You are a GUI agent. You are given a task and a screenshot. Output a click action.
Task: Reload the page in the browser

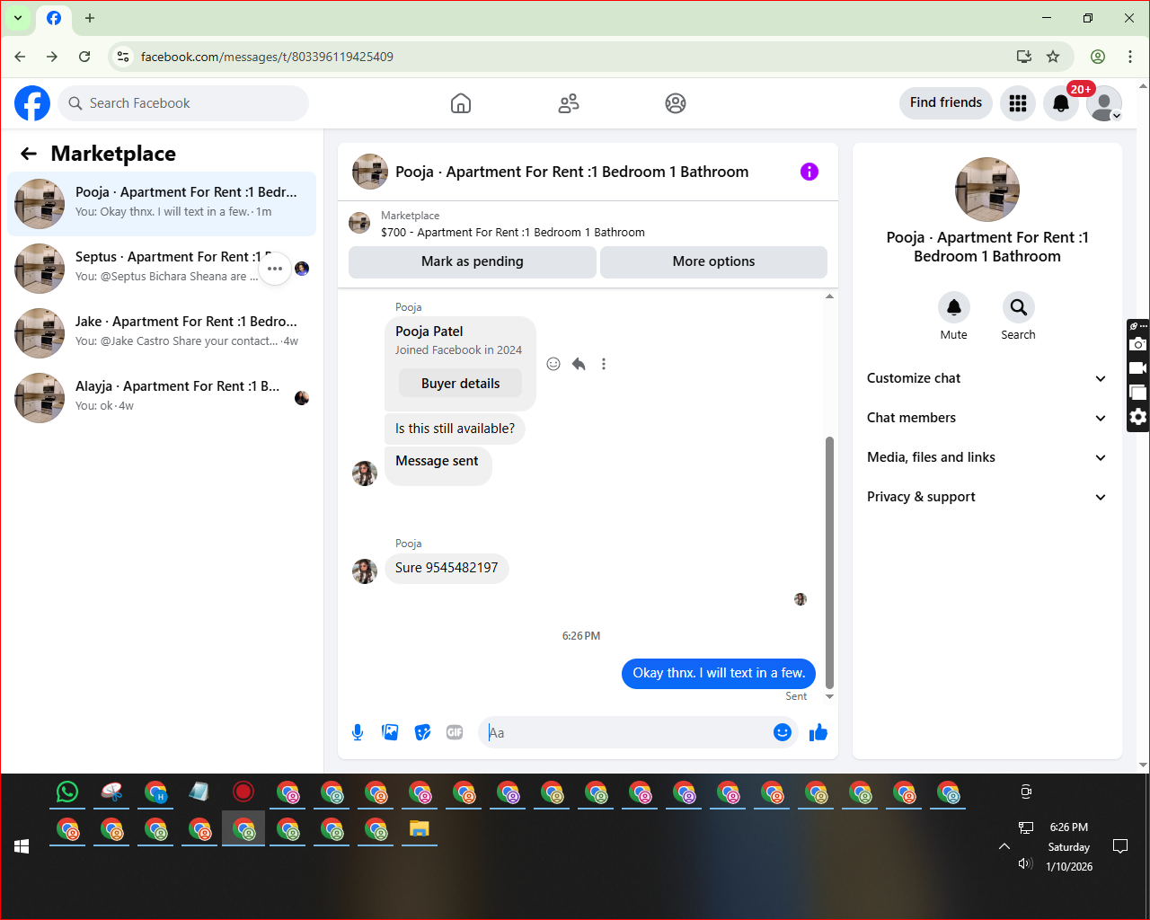pyautogui.click(x=84, y=57)
